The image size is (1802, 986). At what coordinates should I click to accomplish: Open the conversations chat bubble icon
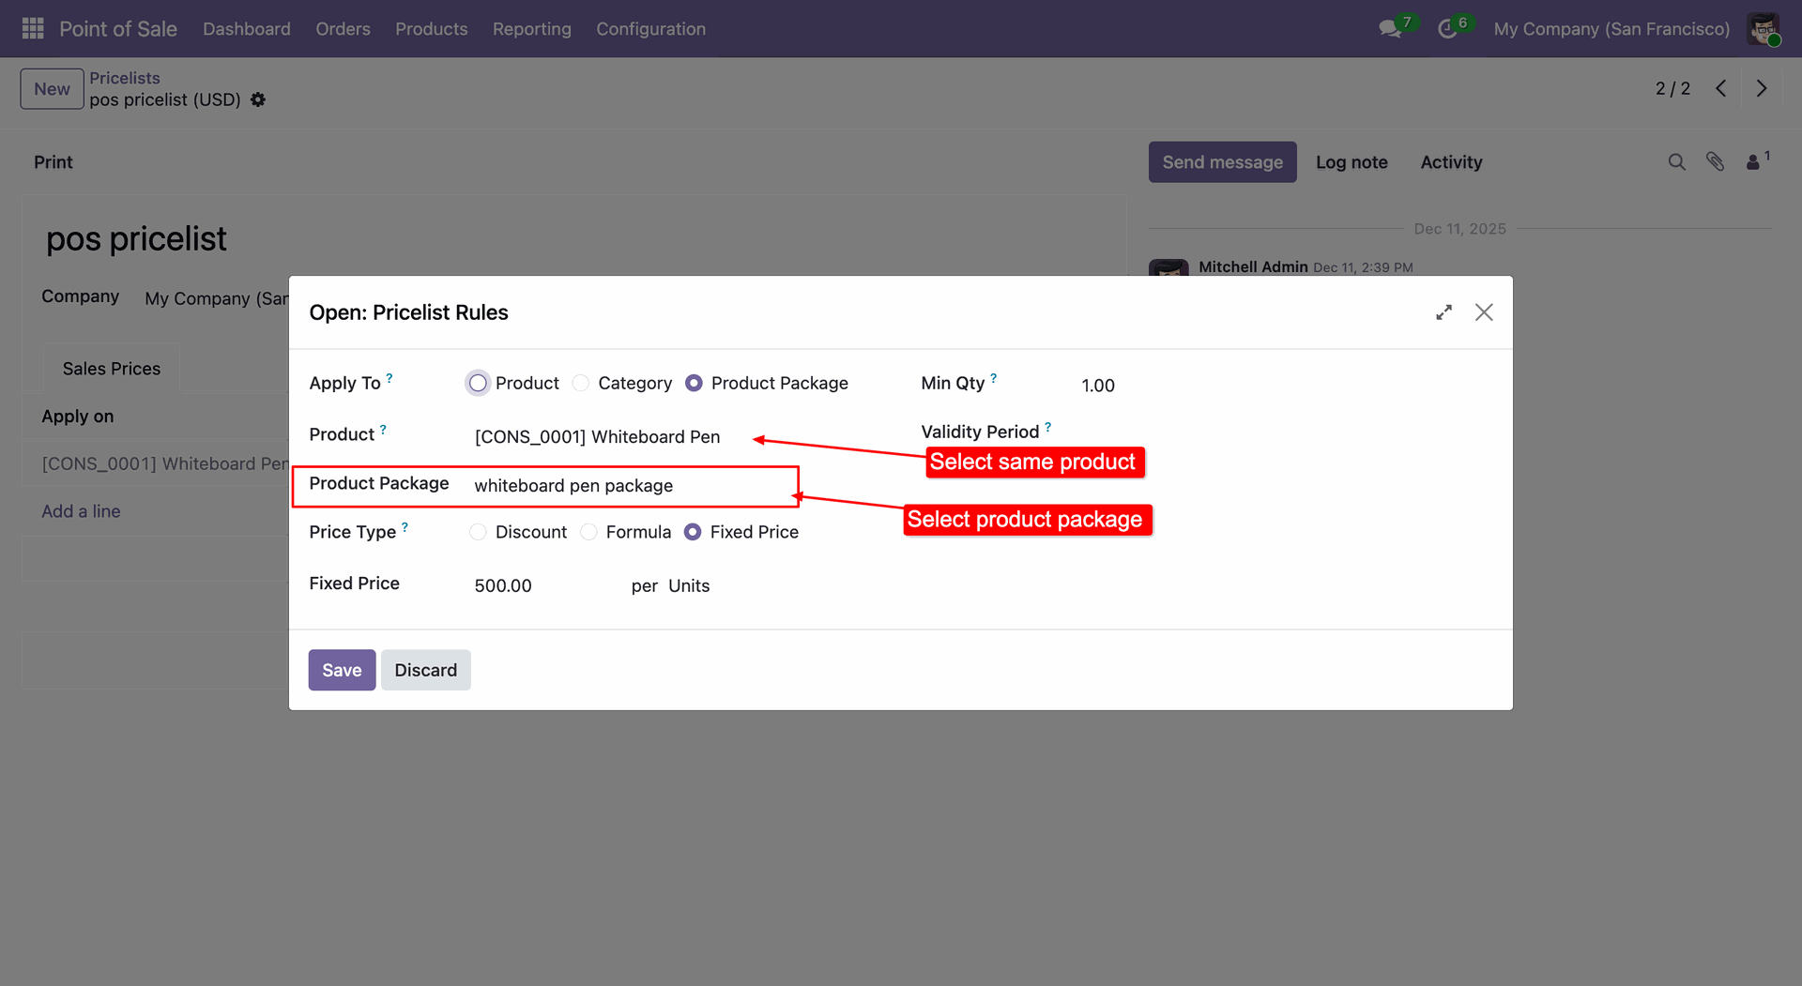1389,29
